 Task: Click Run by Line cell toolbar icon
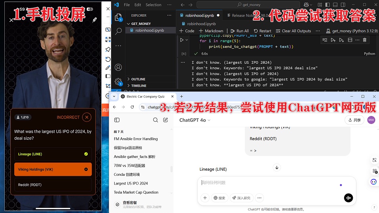(x=325, y=40)
